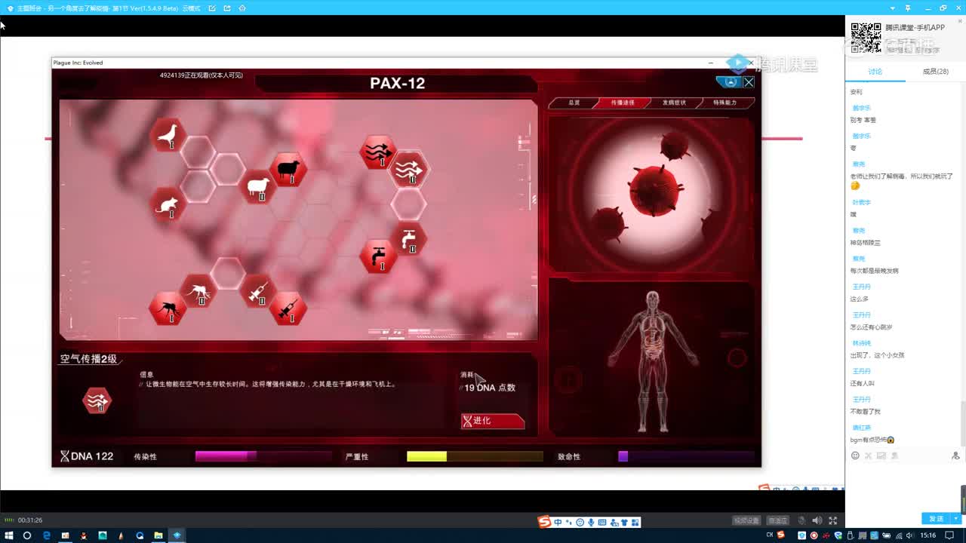Open the emoji picker in chat
Screen dimensions: 966x543
(855, 456)
